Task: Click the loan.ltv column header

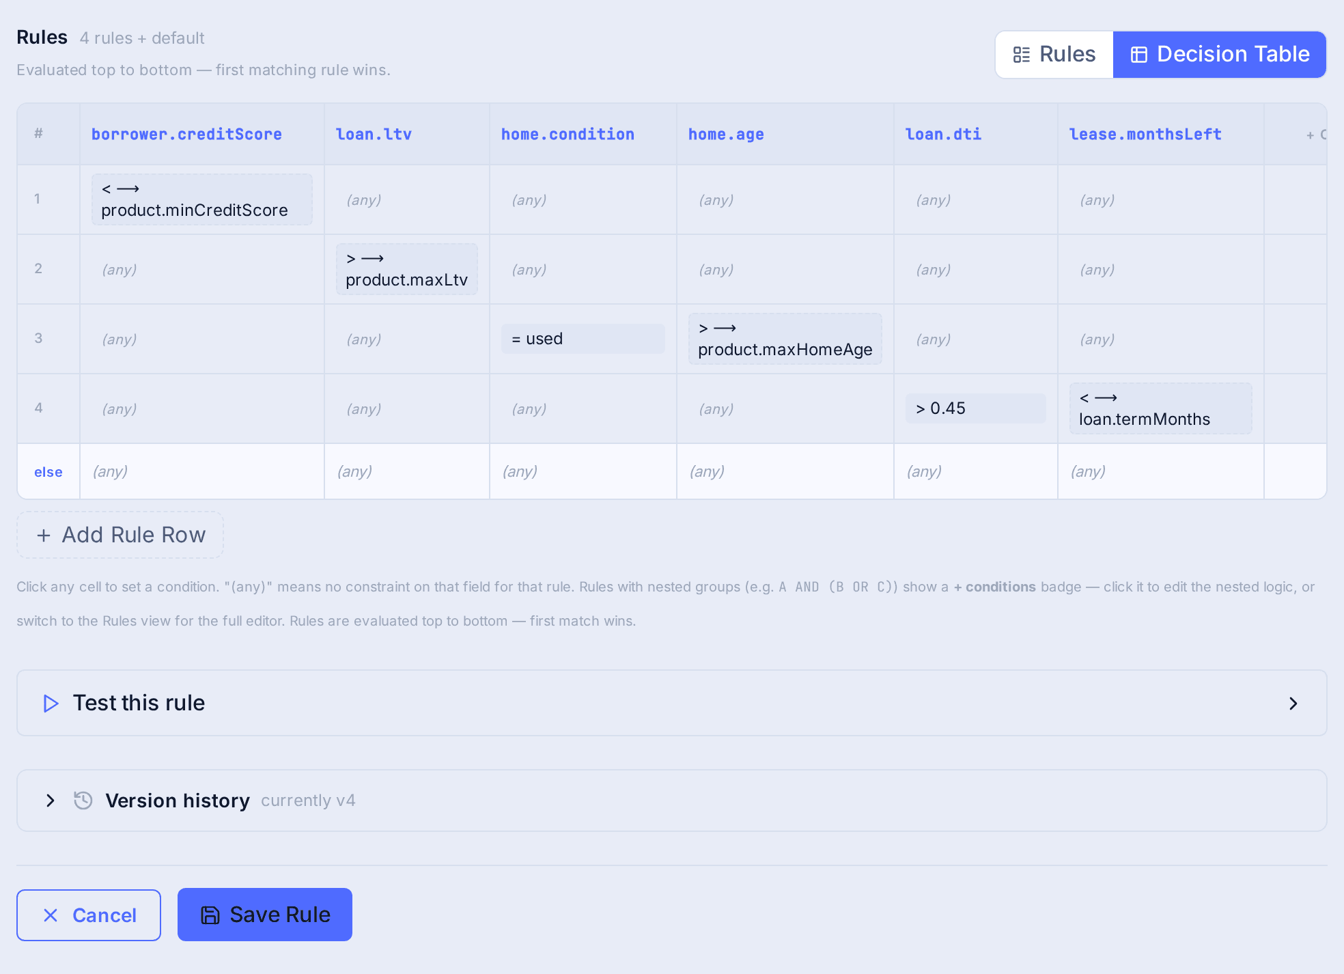Action: pos(374,135)
